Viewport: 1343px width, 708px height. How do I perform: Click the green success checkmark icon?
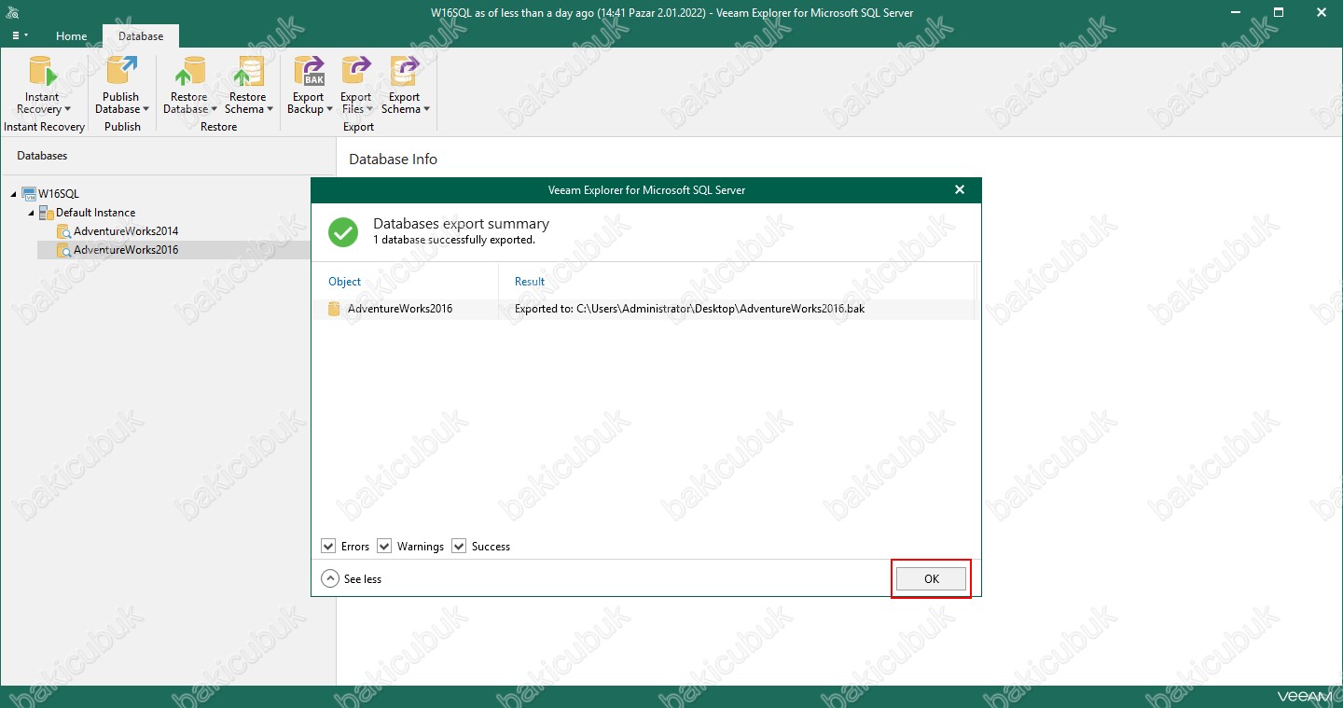pos(343,231)
